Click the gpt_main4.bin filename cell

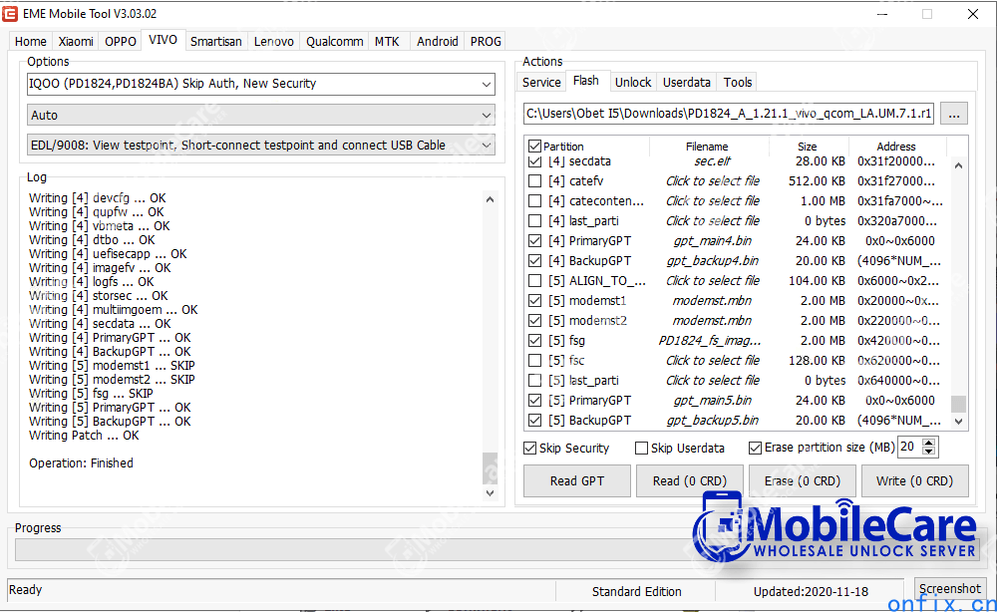(712, 241)
